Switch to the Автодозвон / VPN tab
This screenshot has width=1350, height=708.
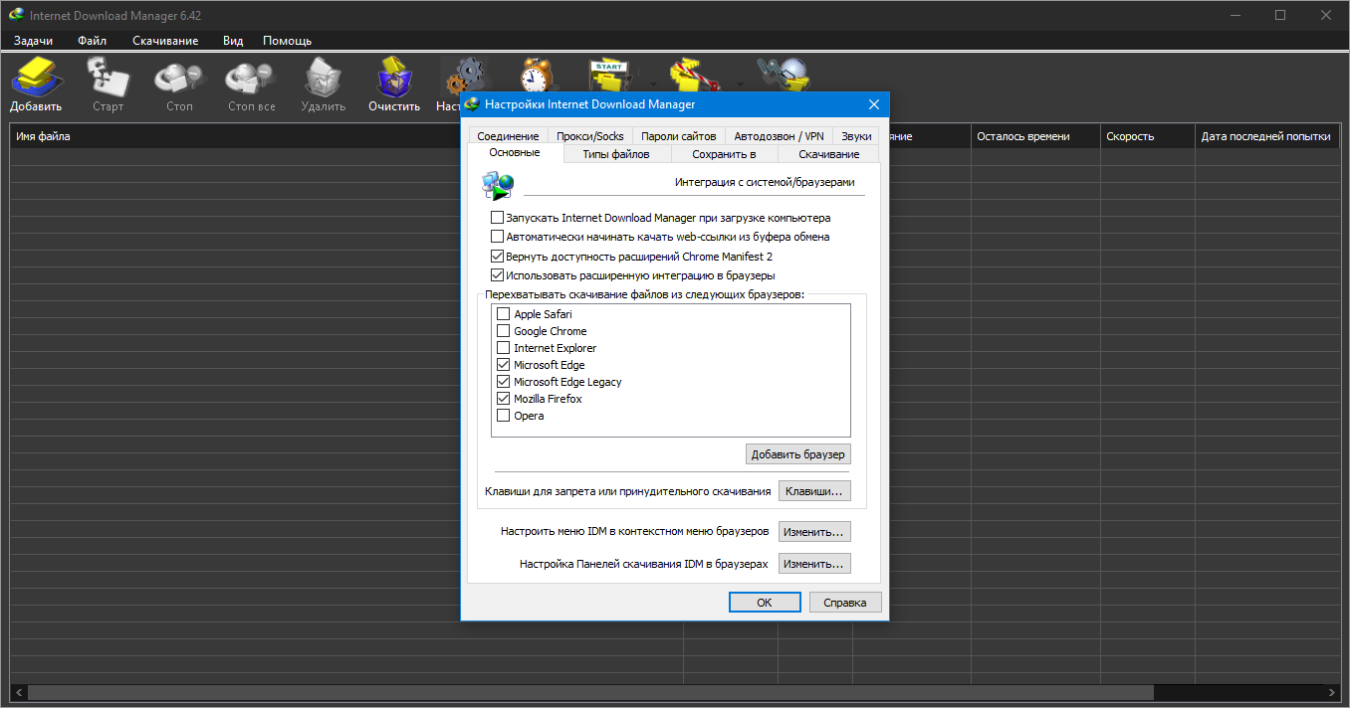[779, 136]
